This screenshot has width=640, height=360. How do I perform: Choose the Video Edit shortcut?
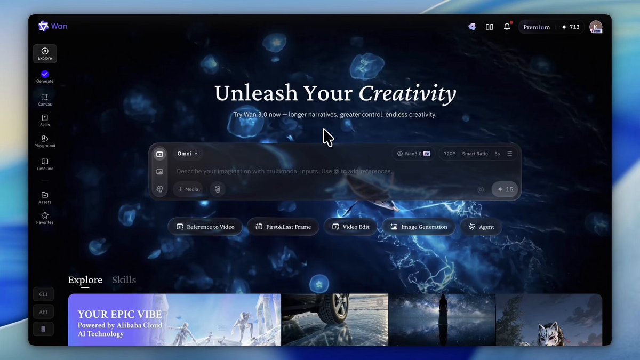(x=350, y=227)
